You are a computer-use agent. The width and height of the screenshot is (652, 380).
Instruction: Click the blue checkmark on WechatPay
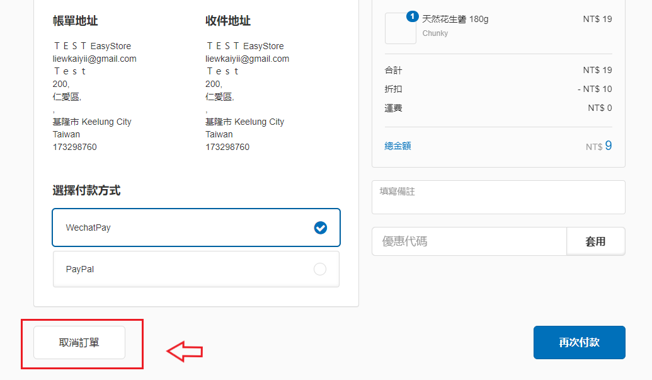pos(320,227)
